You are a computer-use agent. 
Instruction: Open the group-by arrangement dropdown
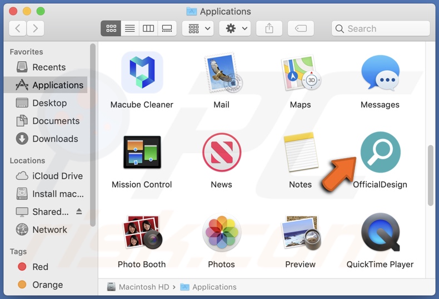click(x=198, y=28)
